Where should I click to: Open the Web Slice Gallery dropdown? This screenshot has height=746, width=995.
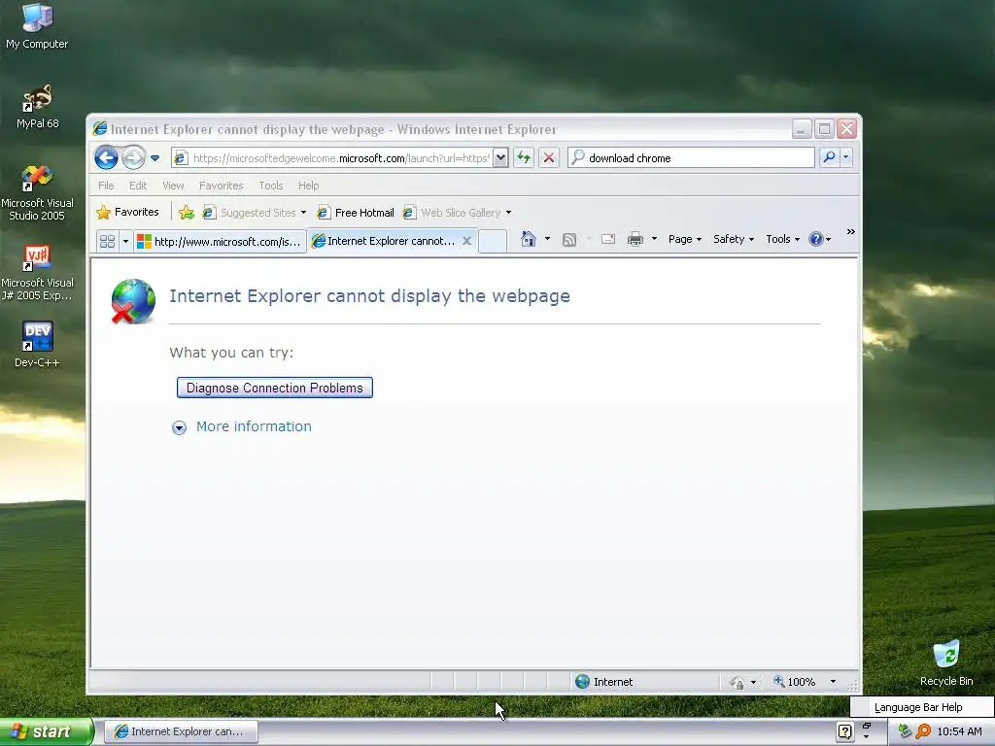pos(457,213)
